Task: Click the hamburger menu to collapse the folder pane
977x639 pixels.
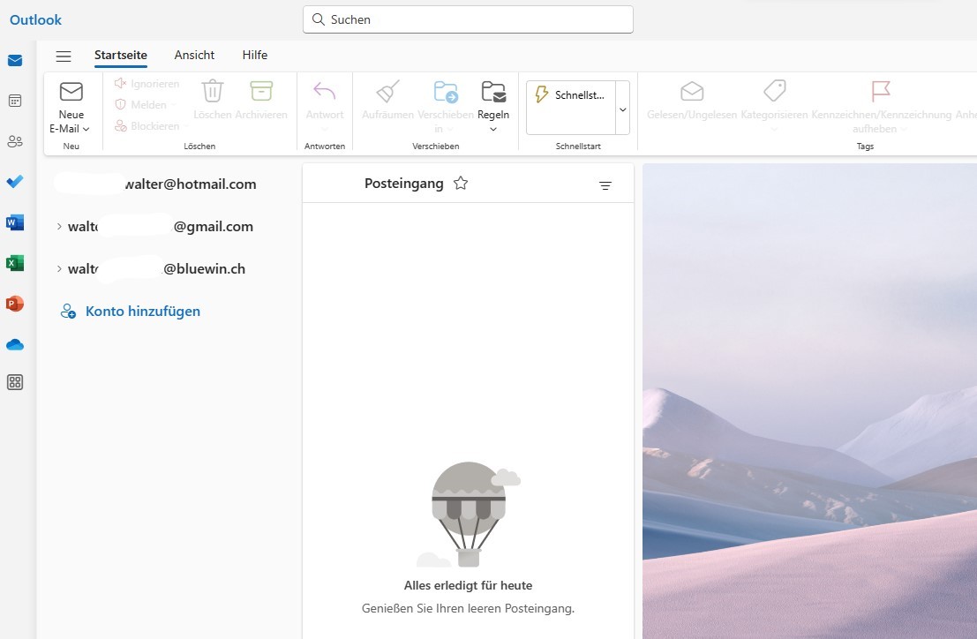Action: pos(63,55)
